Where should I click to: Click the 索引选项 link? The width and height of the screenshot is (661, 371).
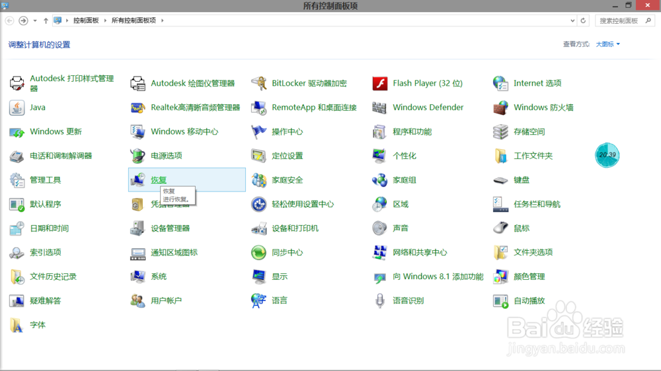[46, 252]
